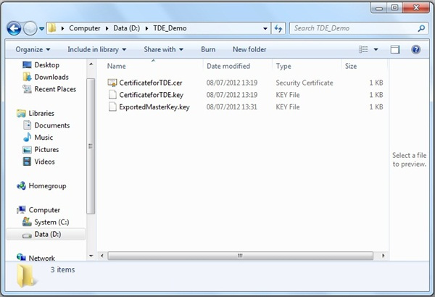435x297 pixels.
Task: Click the magnifier search icon
Action: [x=420, y=28]
